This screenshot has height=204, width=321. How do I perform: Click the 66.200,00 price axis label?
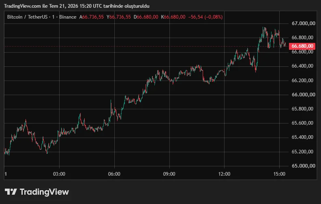tap(302, 81)
